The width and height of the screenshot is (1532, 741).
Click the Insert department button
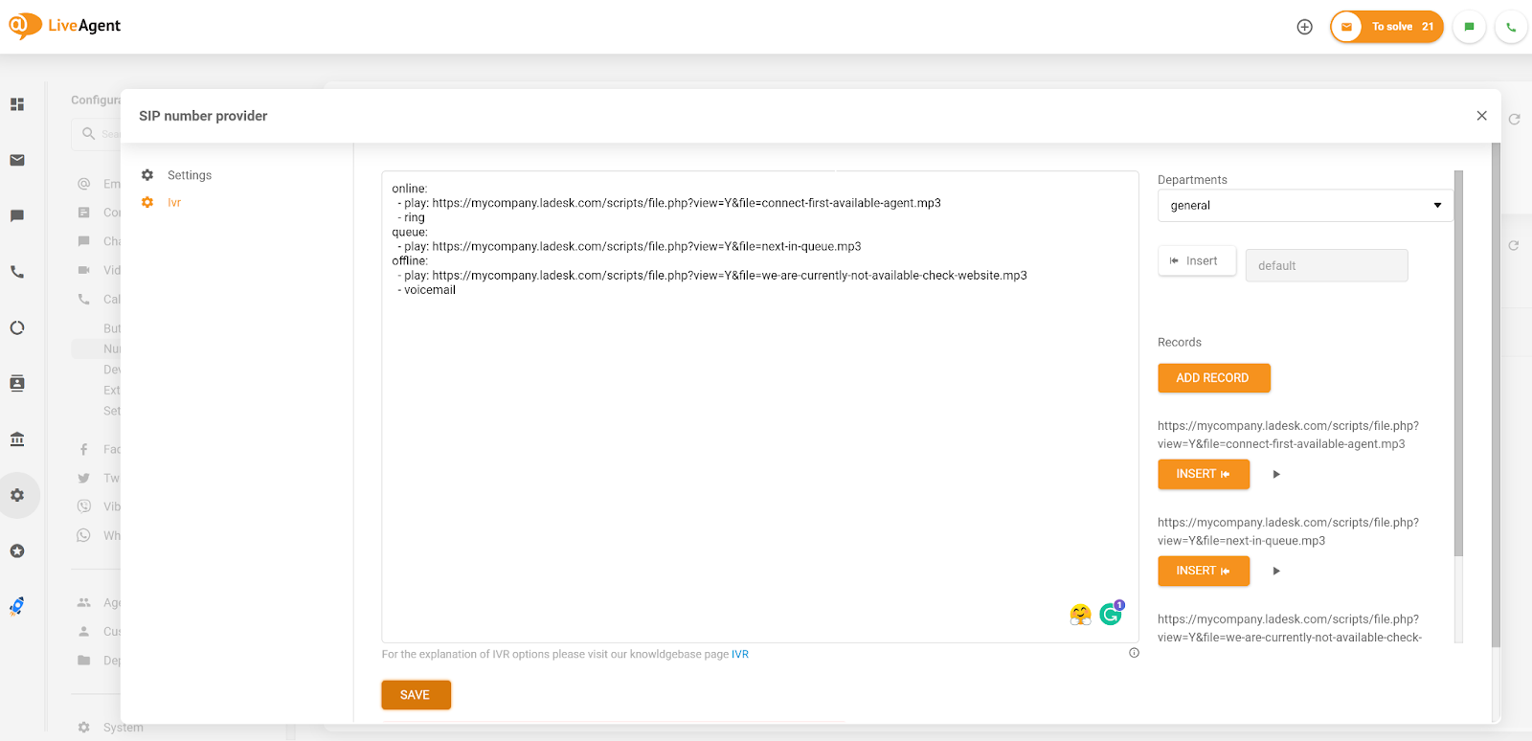click(x=1197, y=260)
